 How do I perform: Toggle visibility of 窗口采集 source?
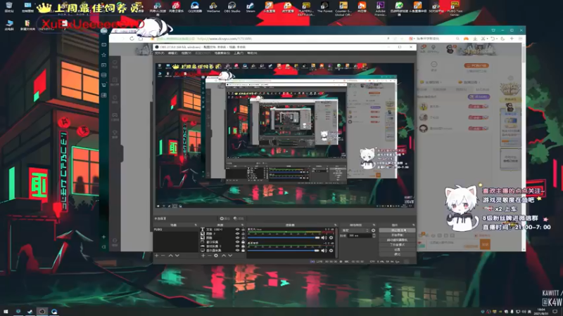pyautogui.click(x=237, y=242)
